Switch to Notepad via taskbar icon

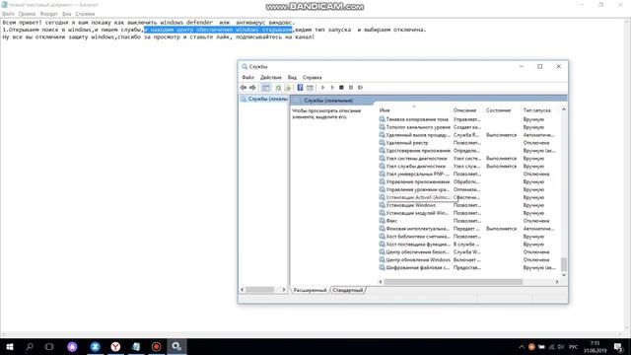136,346
